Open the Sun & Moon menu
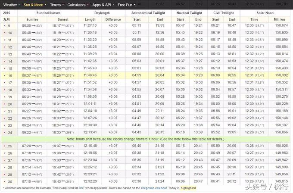The width and height of the screenshot is (293, 193). point(33,5)
